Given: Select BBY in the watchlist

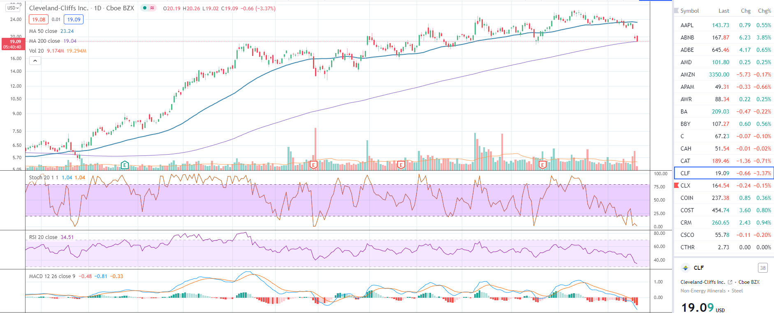Looking at the screenshot, I should [x=724, y=124].
